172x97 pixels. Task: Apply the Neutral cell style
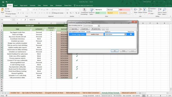point(113,13)
